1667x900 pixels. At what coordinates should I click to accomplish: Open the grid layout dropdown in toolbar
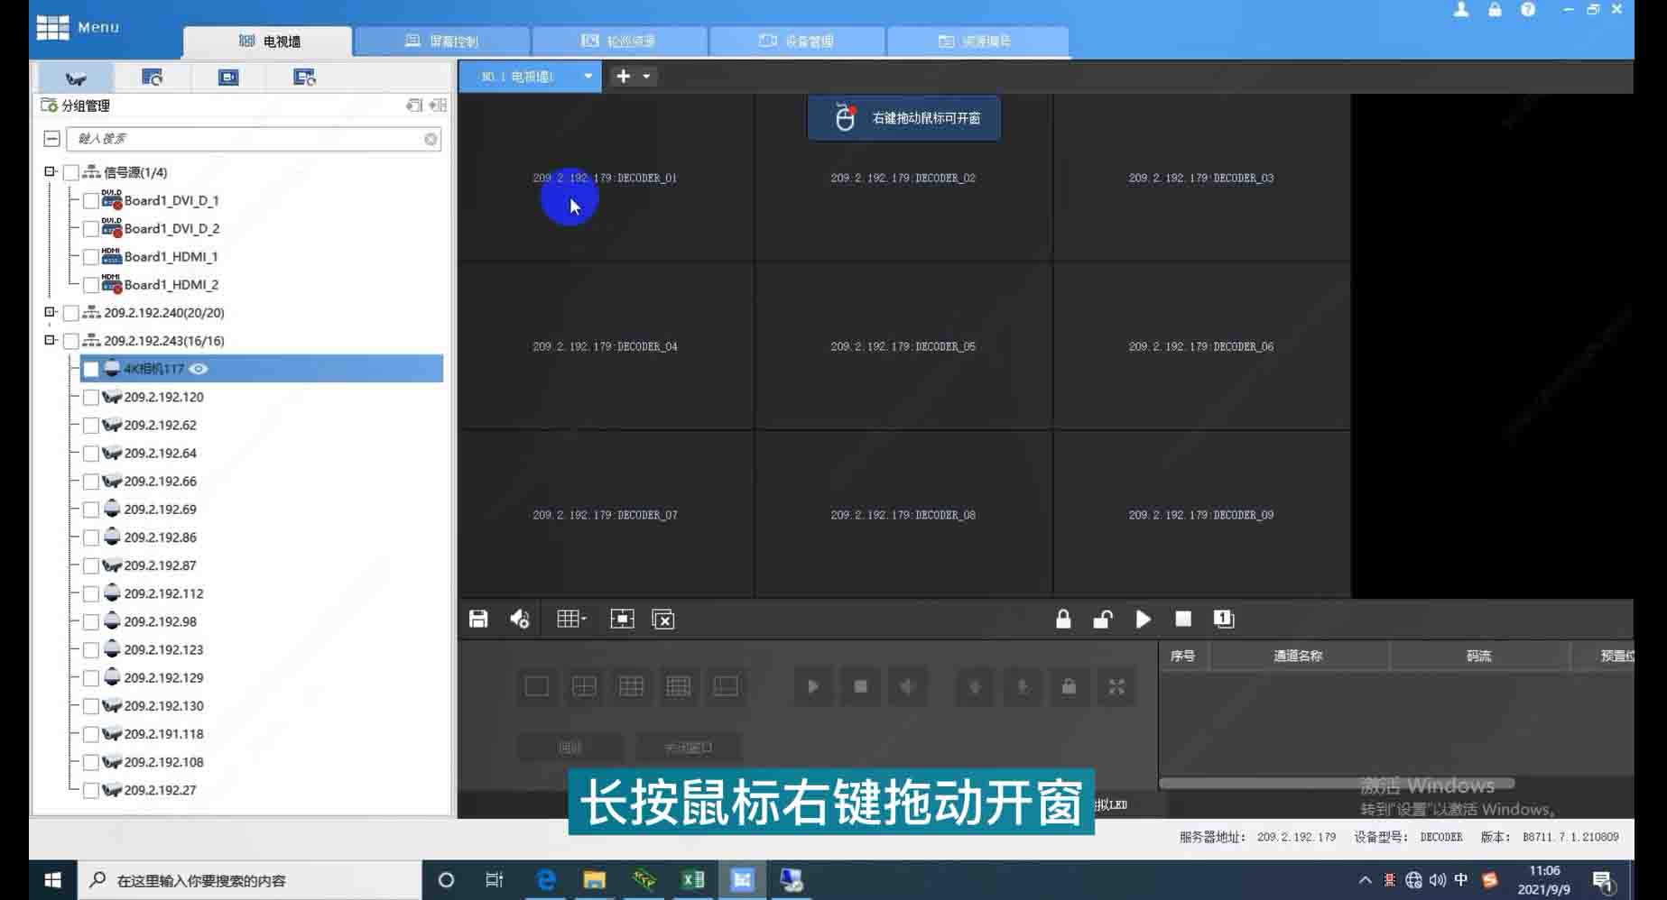pyautogui.click(x=571, y=619)
